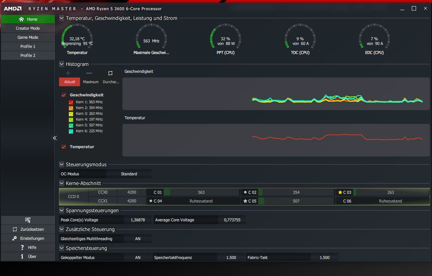Click the TDC (CPU) gauge

(300, 39)
